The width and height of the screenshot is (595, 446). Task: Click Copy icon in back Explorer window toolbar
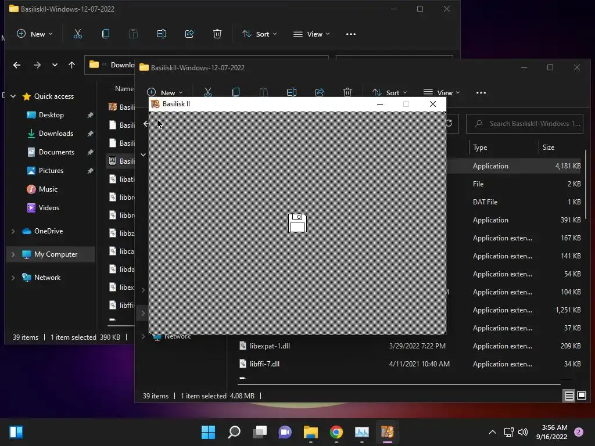coord(106,34)
